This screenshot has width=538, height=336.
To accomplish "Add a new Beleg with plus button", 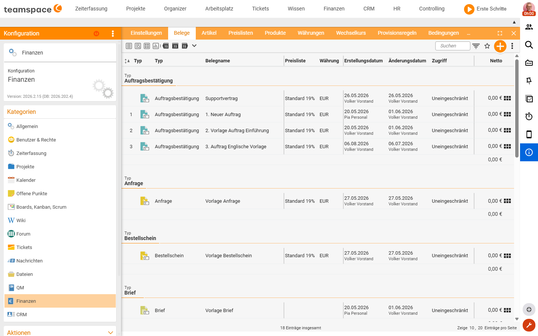I will [x=500, y=46].
